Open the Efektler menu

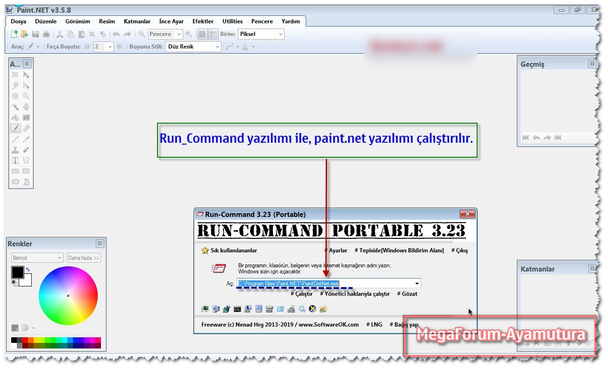point(203,21)
